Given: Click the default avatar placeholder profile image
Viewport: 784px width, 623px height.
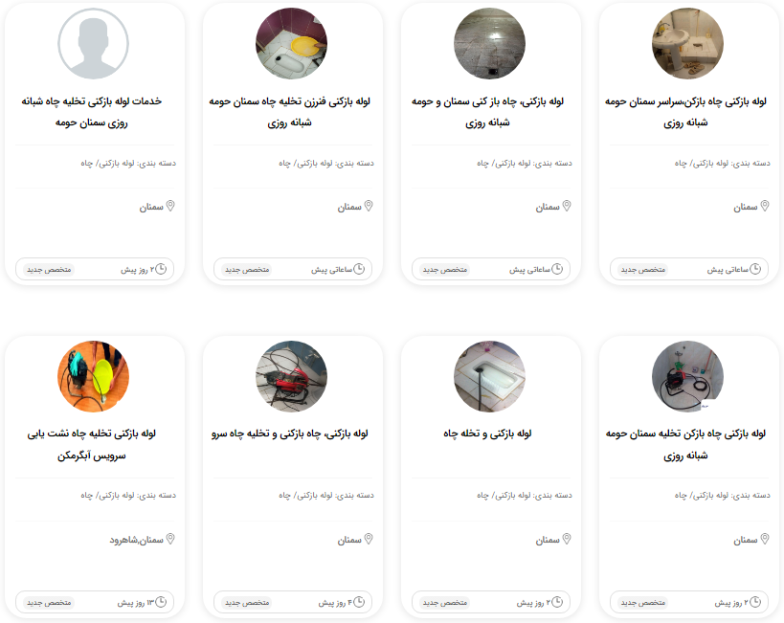Looking at the screenshot, I should (x=93, y=43).
